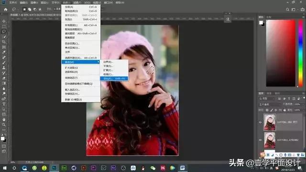Select the Rectangle shape tool
This screenshot has height=172, width=306.
(4, 115)
